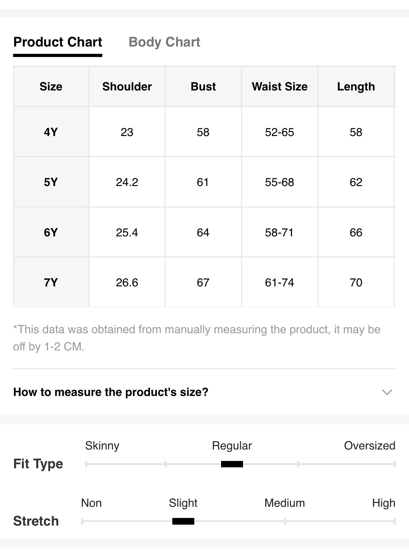The image size is (409, 553).
Task: Switch to the Body Chart tab
Action: 164,42
